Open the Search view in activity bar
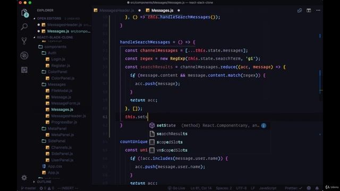The image size is (340, 191). [x=24, y=27]
